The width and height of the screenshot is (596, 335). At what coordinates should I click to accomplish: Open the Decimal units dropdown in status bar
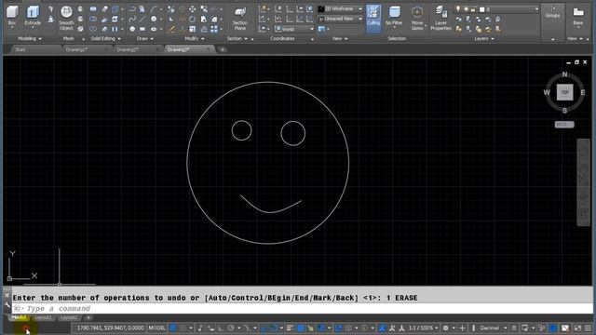pyautogui.click(x=493, y=328)
